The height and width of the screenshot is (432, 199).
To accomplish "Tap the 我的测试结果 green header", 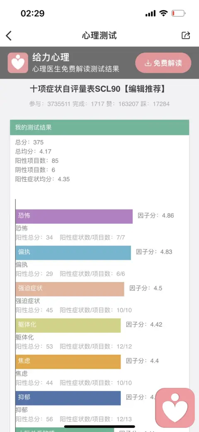I will tap(99, 127).
